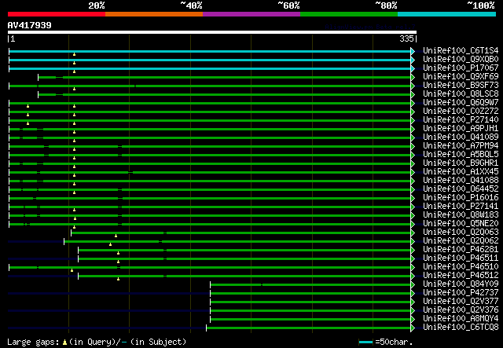The image size is (503, 348).
Task: Select the orange ~40% identity color band
Action: [x=153, y=14]
